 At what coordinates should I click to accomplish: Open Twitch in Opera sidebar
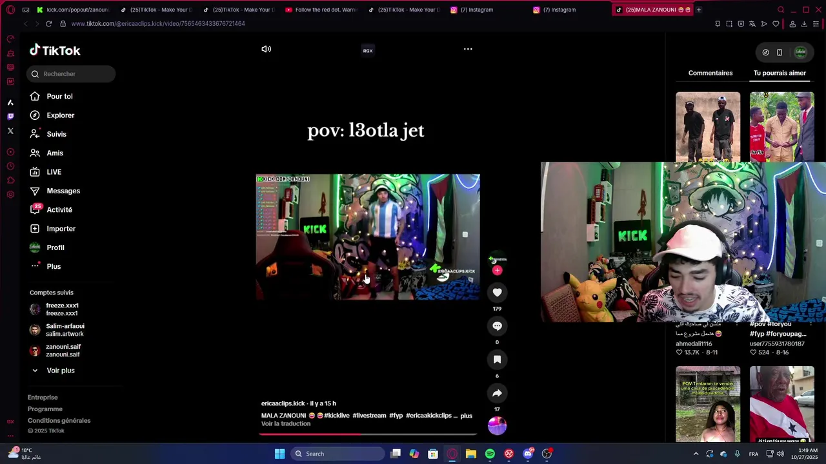click(10, 117)
